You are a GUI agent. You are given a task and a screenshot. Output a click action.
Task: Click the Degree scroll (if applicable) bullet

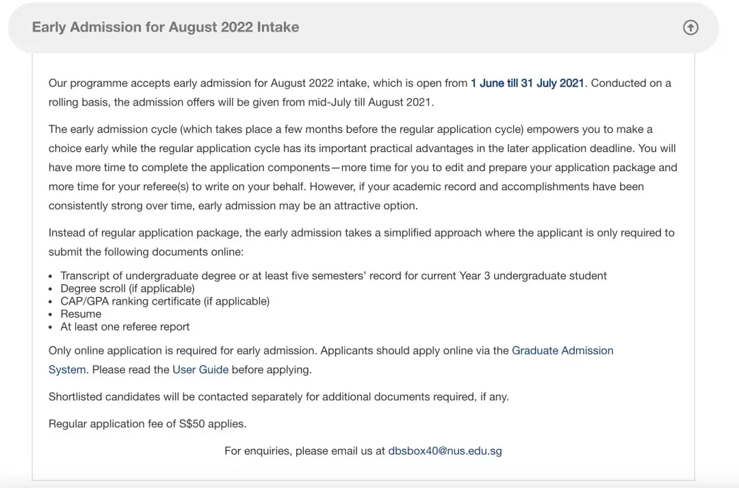coord(127,288)
